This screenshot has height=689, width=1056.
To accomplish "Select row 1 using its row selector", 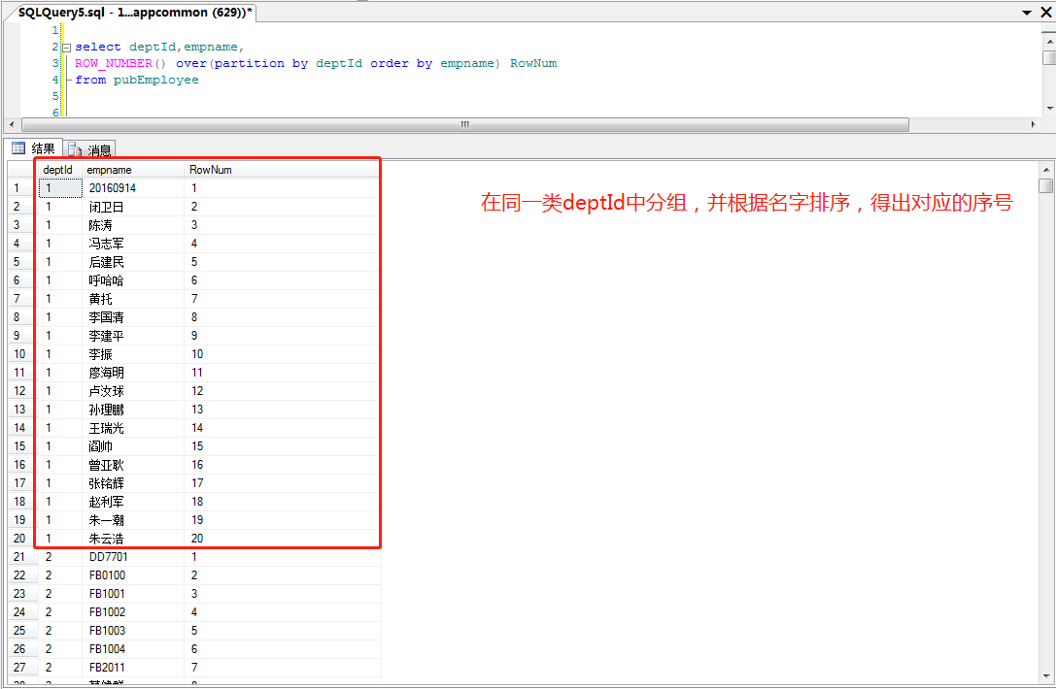I will point(17,187).
